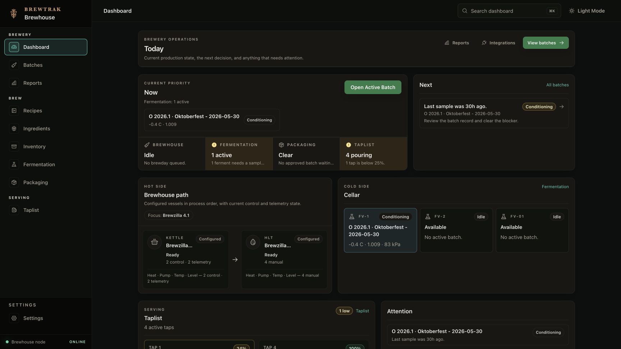This screenshot has height=349, width=621.
Task: Click the ⌘K shortcut badge
Action: 552,11
